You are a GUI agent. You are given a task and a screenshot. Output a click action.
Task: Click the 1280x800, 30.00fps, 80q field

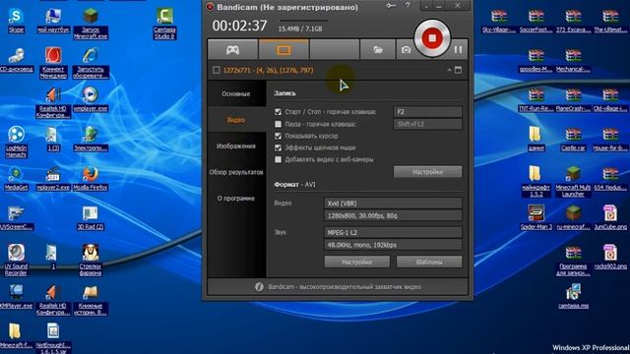click(393, 215)
